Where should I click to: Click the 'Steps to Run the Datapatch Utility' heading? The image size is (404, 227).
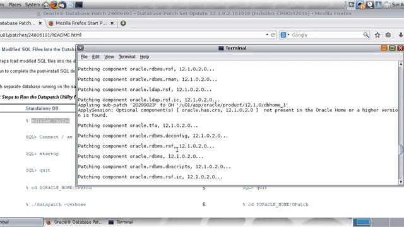click(38, 97)
